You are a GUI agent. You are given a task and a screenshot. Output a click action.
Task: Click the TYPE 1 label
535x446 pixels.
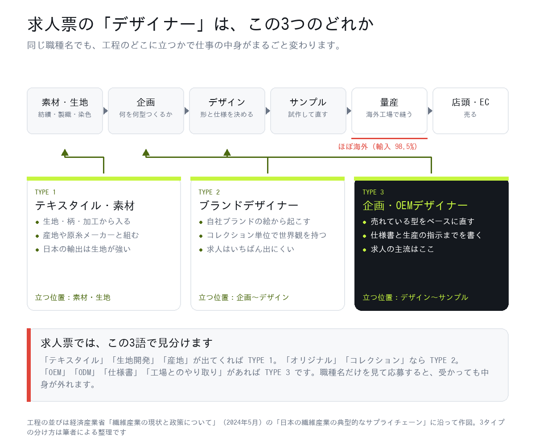coord(45,192)
